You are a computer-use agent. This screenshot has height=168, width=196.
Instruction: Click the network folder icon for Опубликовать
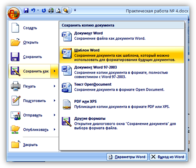tap(15, 129)
